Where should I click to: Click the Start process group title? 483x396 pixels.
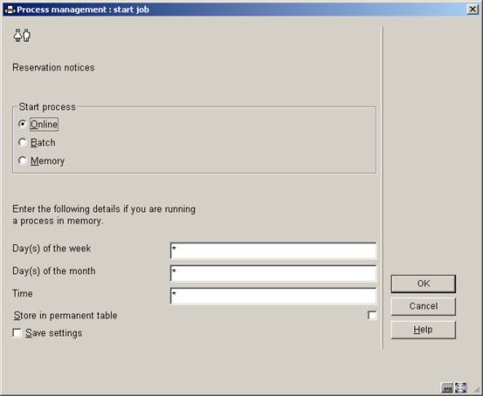click(x=47, y=106)
